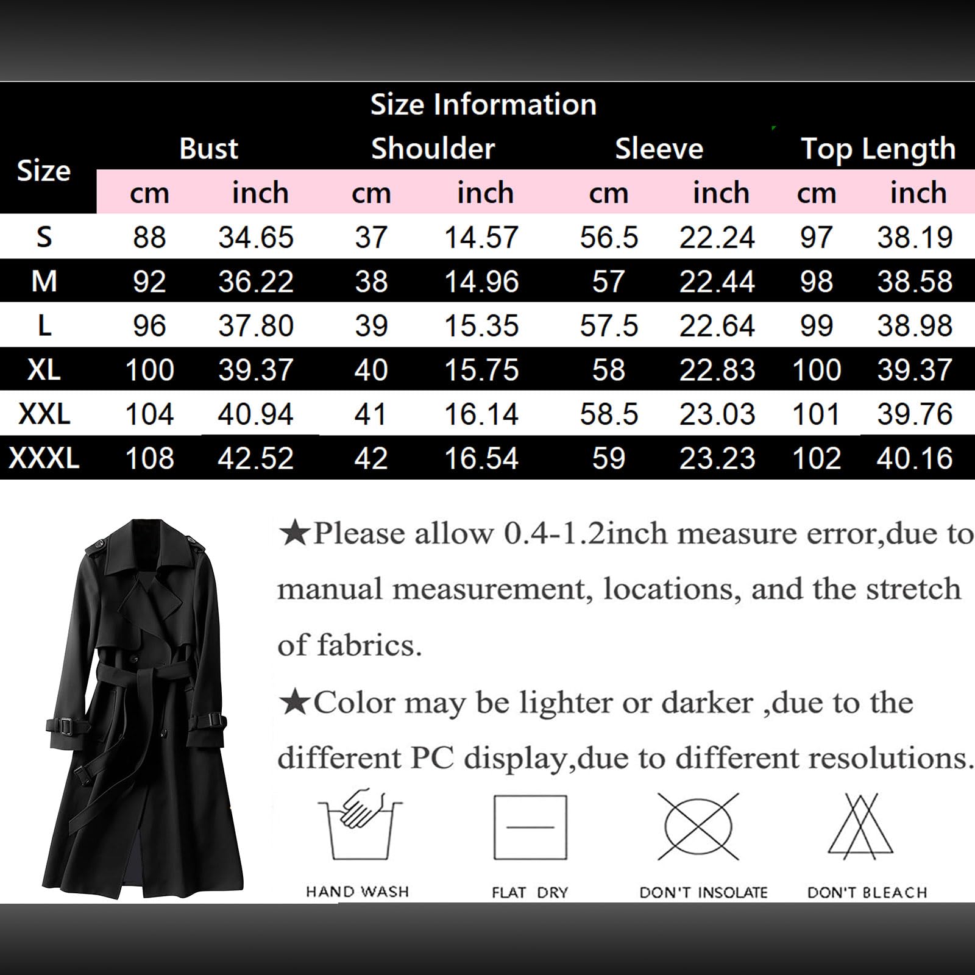Click the 'Size Information' title
The width and height of the screenshot is (975, 975).
tap(484, 104)
